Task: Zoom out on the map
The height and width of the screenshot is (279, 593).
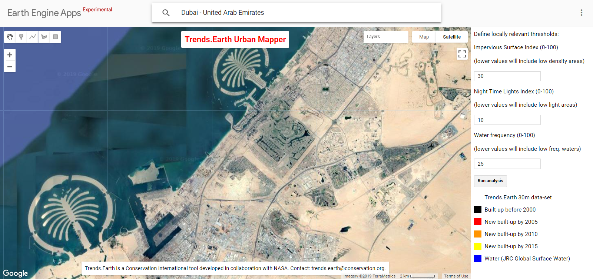Action: (x=10, y=67)
